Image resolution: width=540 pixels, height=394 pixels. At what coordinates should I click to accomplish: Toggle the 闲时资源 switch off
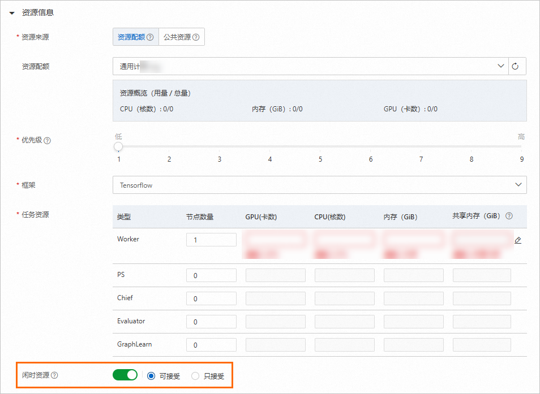[x=125, y=375]
